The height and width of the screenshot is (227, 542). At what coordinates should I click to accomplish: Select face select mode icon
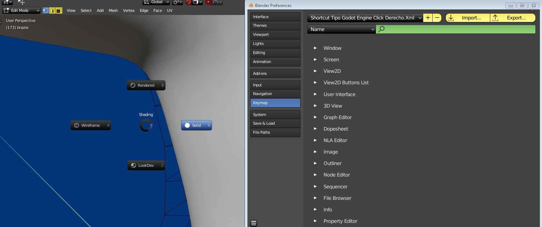coord(59,10)
